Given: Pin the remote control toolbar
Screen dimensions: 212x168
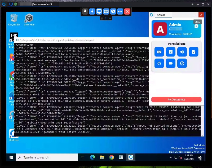Looking at the screenshot, I should click(x=85, y=12).
